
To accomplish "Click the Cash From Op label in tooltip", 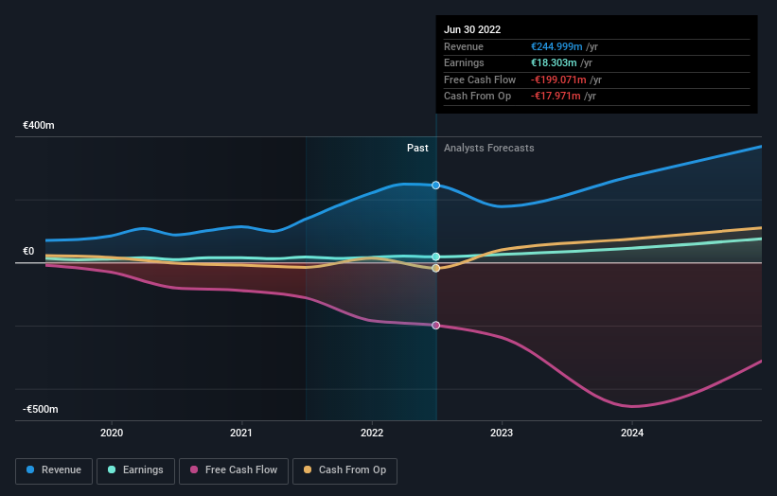I will [477, 97].
